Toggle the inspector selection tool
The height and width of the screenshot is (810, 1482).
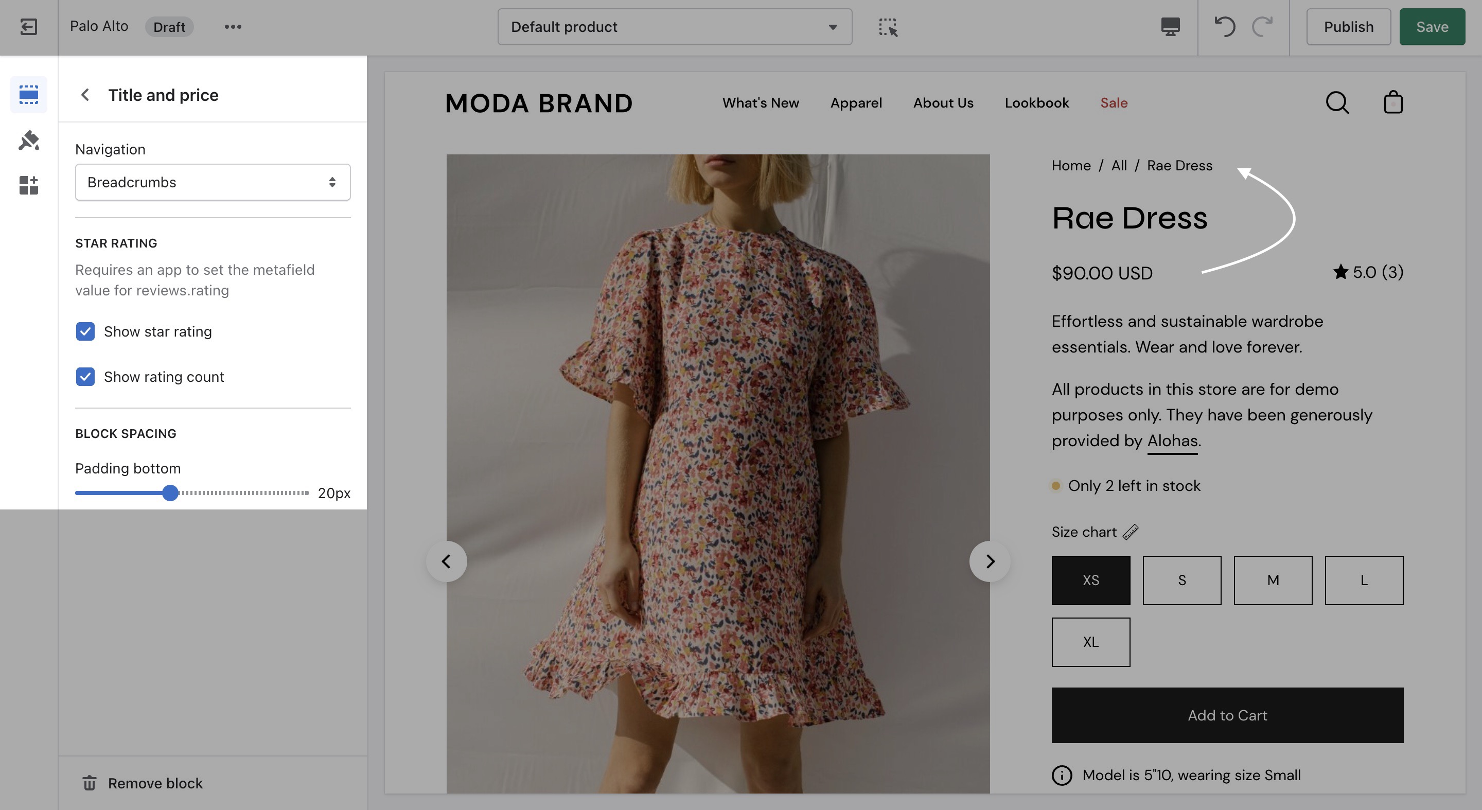[x=888, y=27]
